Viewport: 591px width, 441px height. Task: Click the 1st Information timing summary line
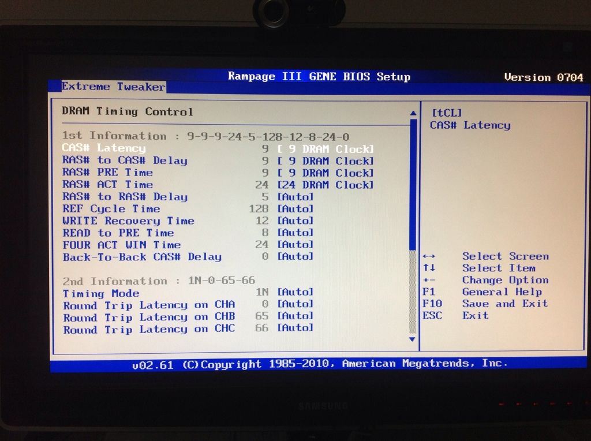205,136
